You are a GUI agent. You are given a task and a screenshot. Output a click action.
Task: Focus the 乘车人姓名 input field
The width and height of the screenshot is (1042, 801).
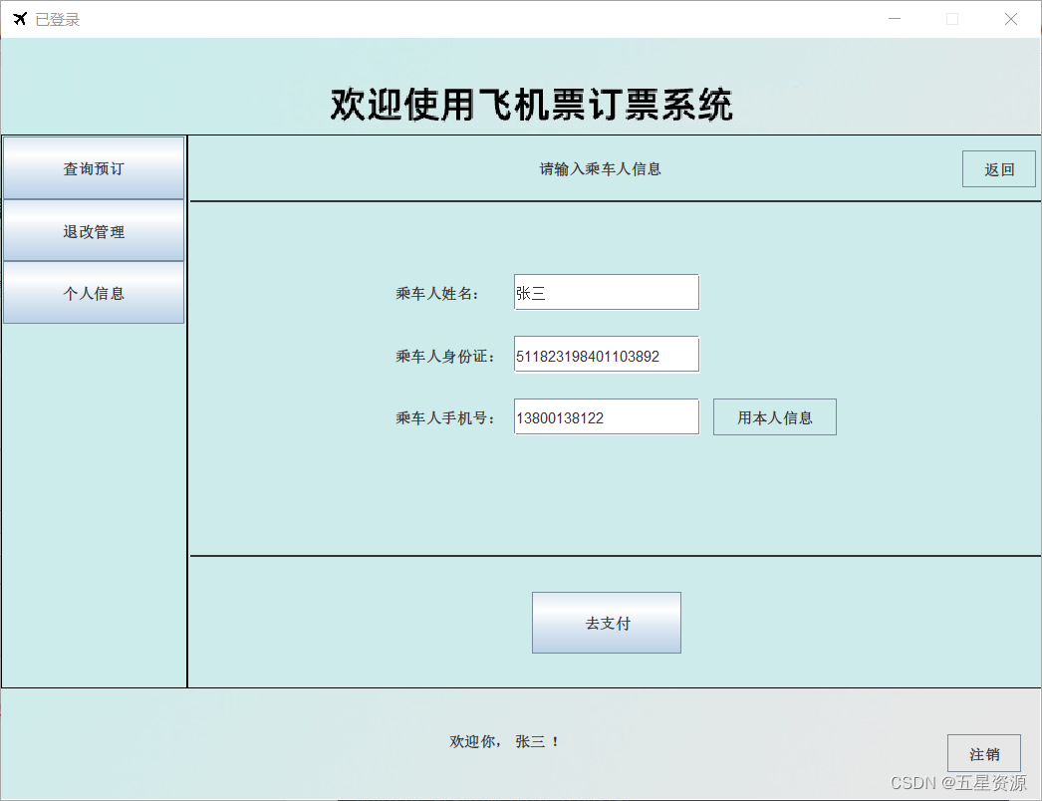pyautogui.click(x=606, y=292)
